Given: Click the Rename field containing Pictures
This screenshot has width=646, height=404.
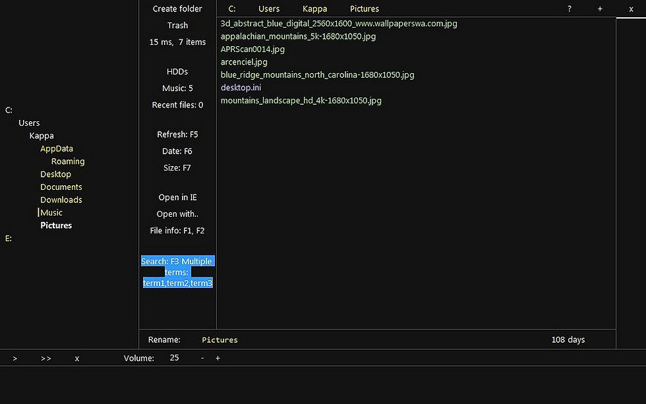Looking at the screenshot, I should coord(220,340).
